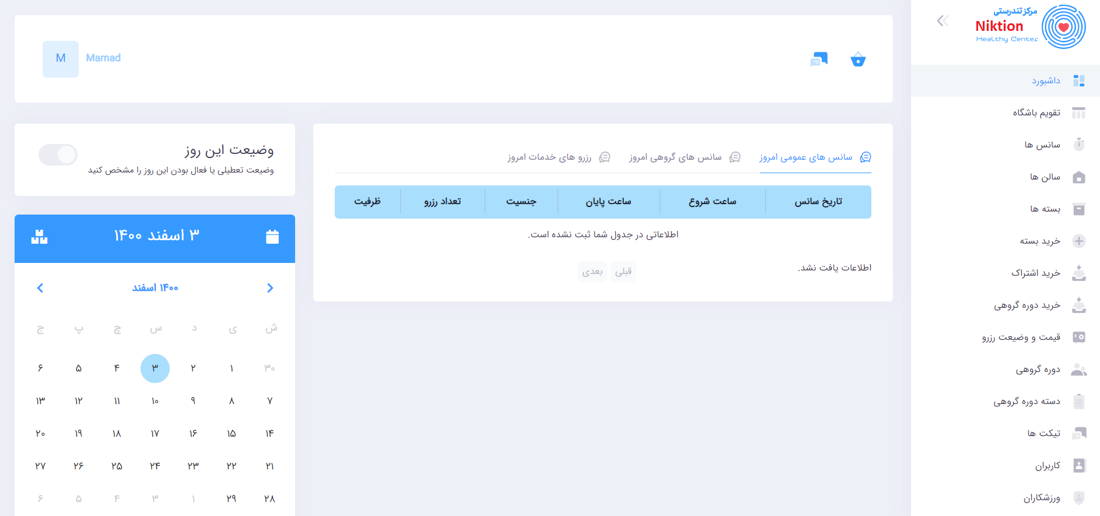Click the ۳ اسفند ۱۴۰۰ date heading
The height and width of the screenshot is (516, 1100).
[157, 236]
